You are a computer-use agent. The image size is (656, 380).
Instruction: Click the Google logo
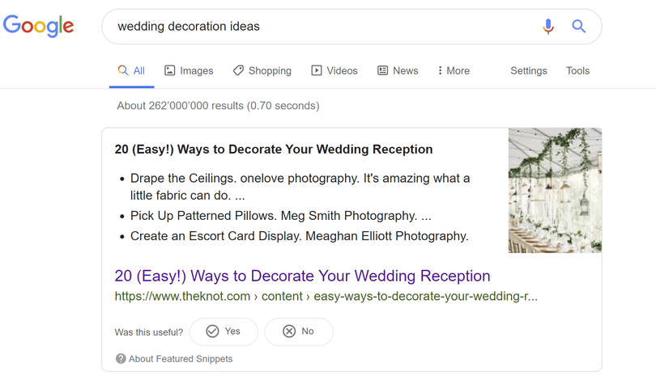[x=39, y=26]
